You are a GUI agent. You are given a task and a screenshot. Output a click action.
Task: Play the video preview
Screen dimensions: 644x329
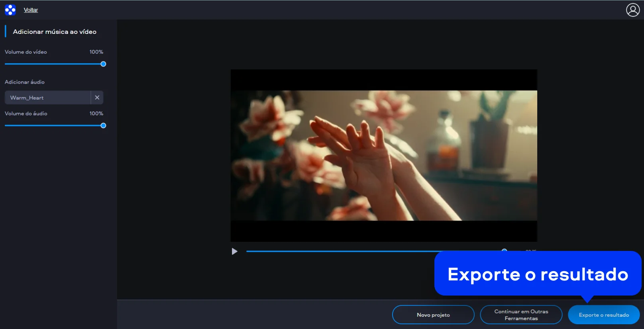coord(235,251)
